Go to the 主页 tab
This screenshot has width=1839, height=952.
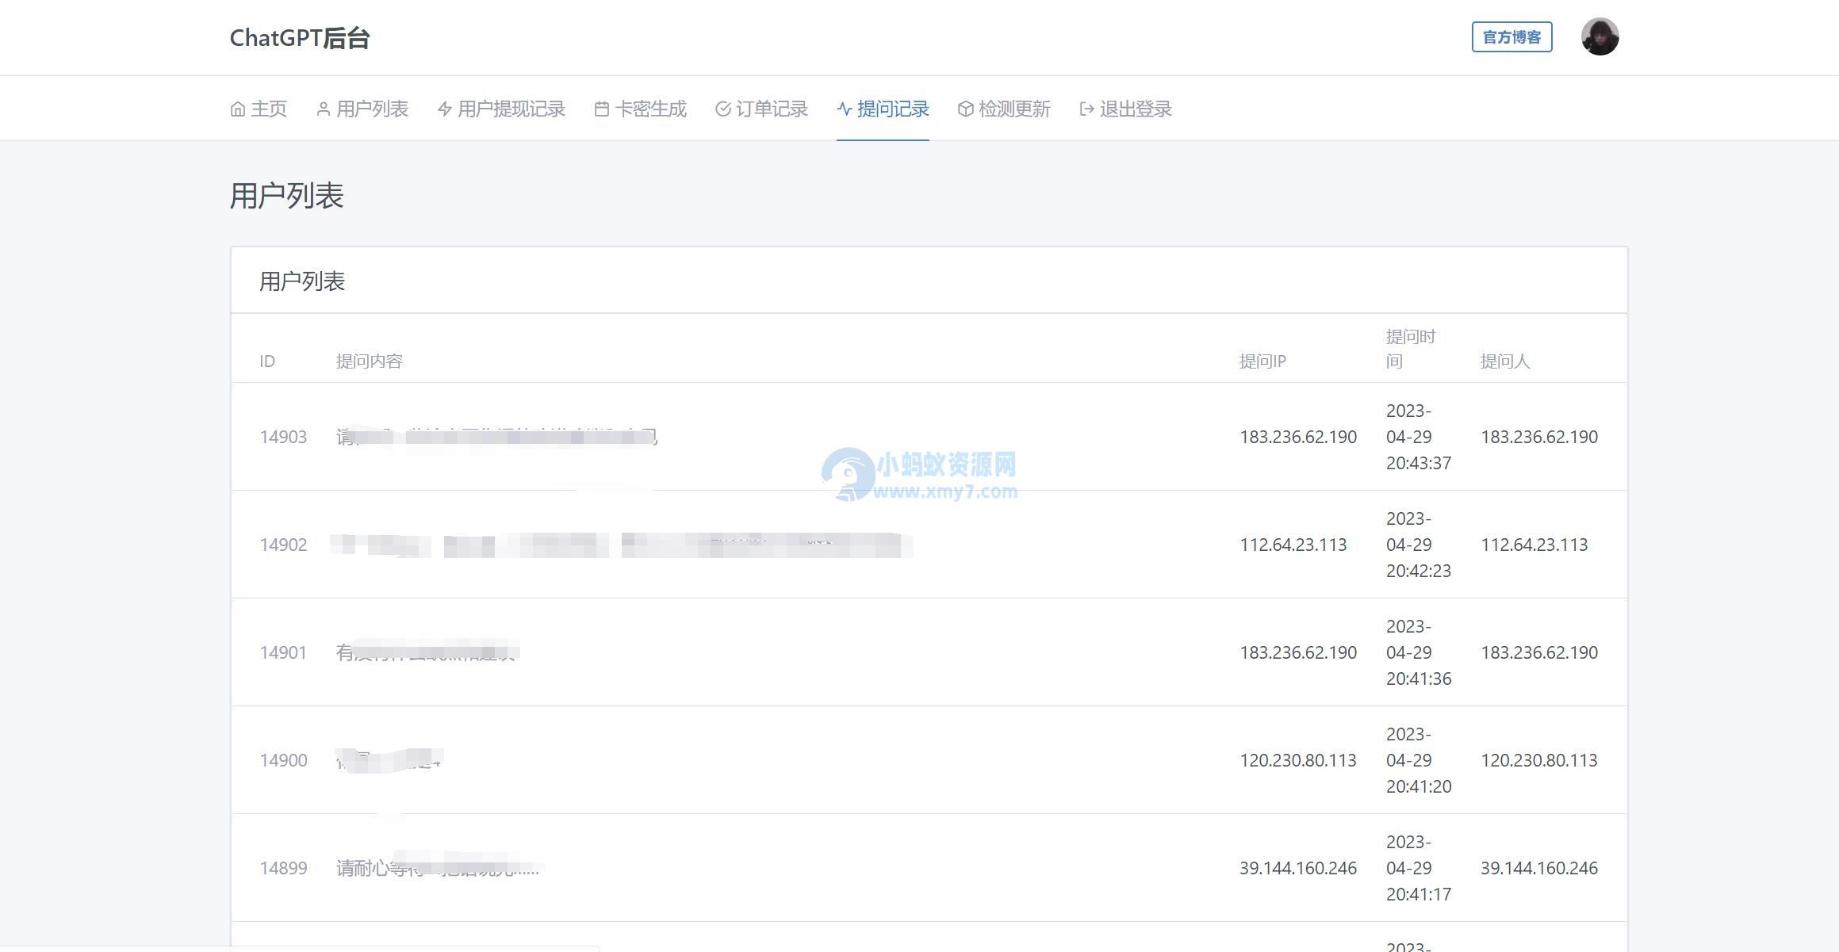click(x=259, y=109)
